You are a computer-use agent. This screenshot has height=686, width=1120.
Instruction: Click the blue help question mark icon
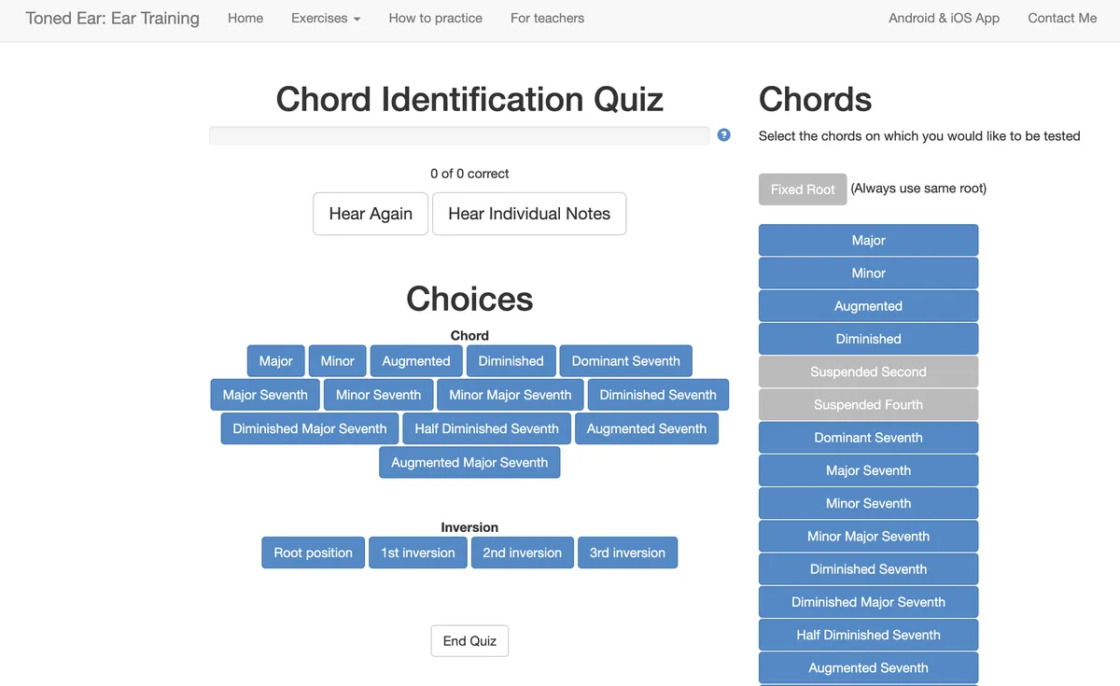tap(723, 135)
